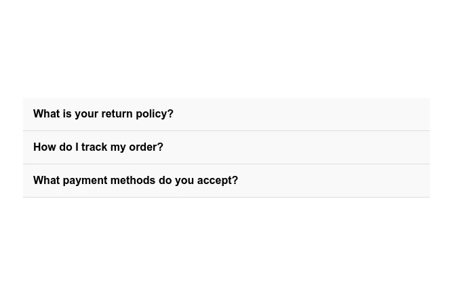Expand the 'How do I track my order?' question
The image size is (455, 292).
point(98,147)
